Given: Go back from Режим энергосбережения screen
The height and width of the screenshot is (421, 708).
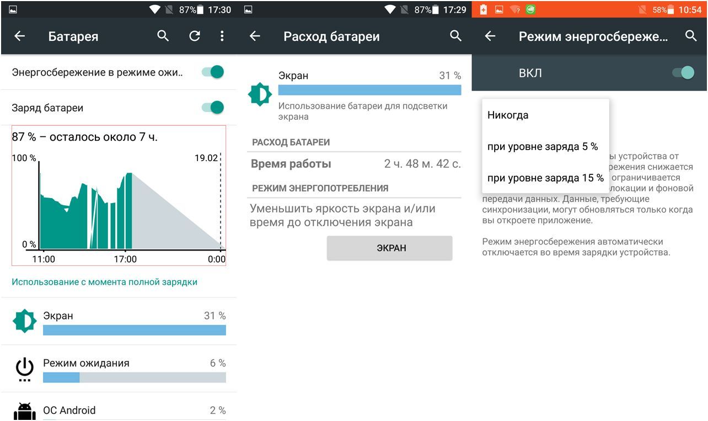Looking at the screenshot, I should coord(490,35).
